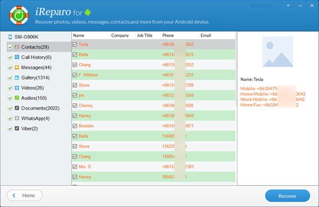The width and height of the screenshot is (319, 207).
Task: Click the SM-G906K phone device icon
Action: click(10, 37)
